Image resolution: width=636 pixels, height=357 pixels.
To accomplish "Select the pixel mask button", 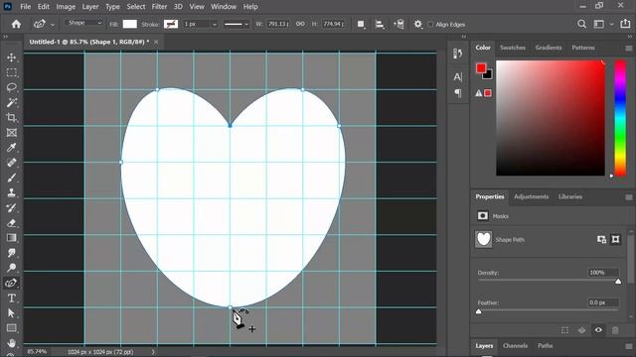I will (x=601, y=239).
